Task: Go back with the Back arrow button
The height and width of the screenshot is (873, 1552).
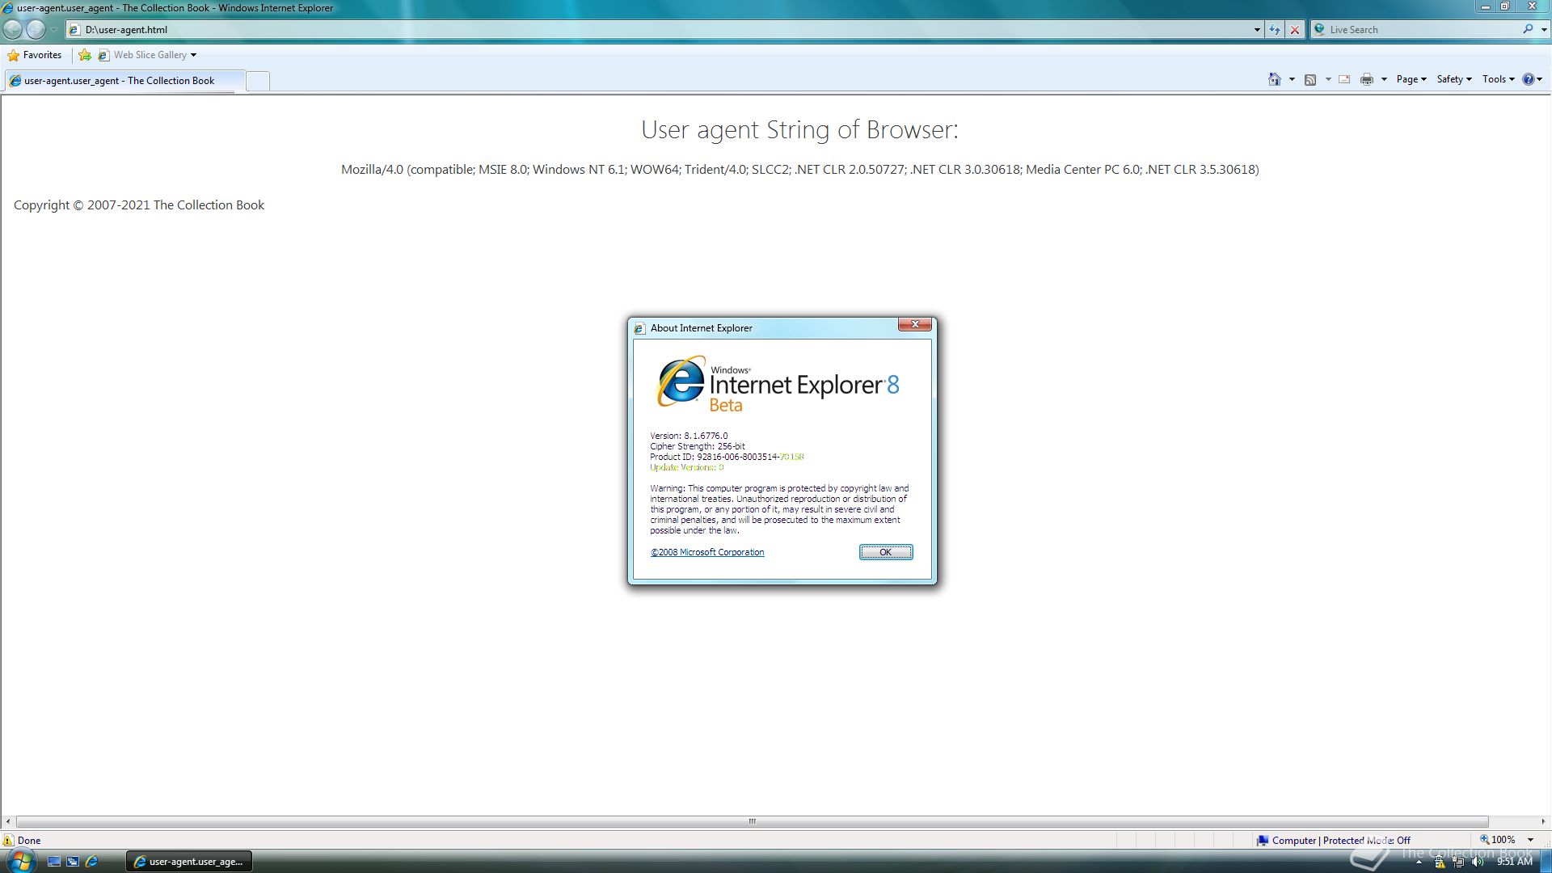Action: (13, 29)
